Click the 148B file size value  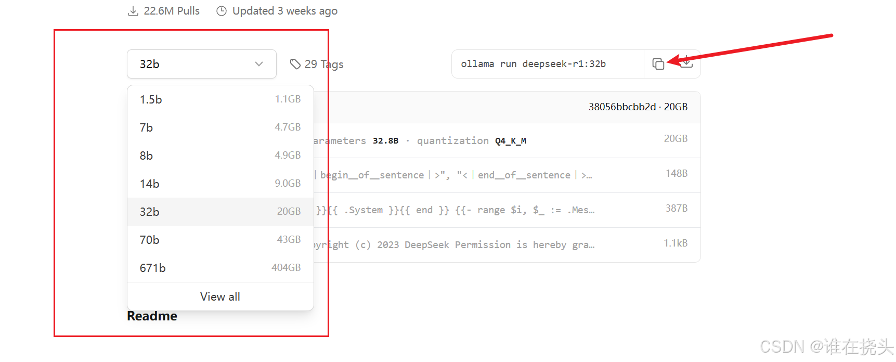(x=677, y=174)
